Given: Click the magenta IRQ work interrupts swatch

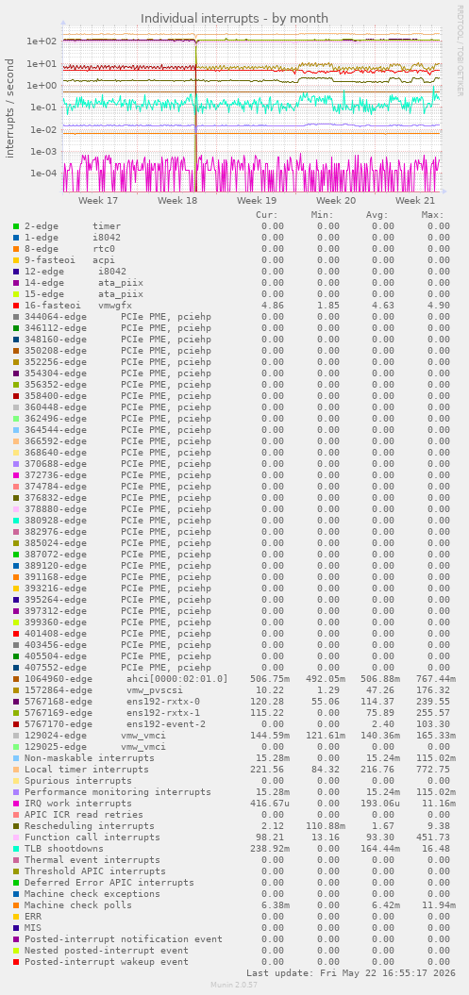Looking at the screenshot, I should (x=16, y=804).
